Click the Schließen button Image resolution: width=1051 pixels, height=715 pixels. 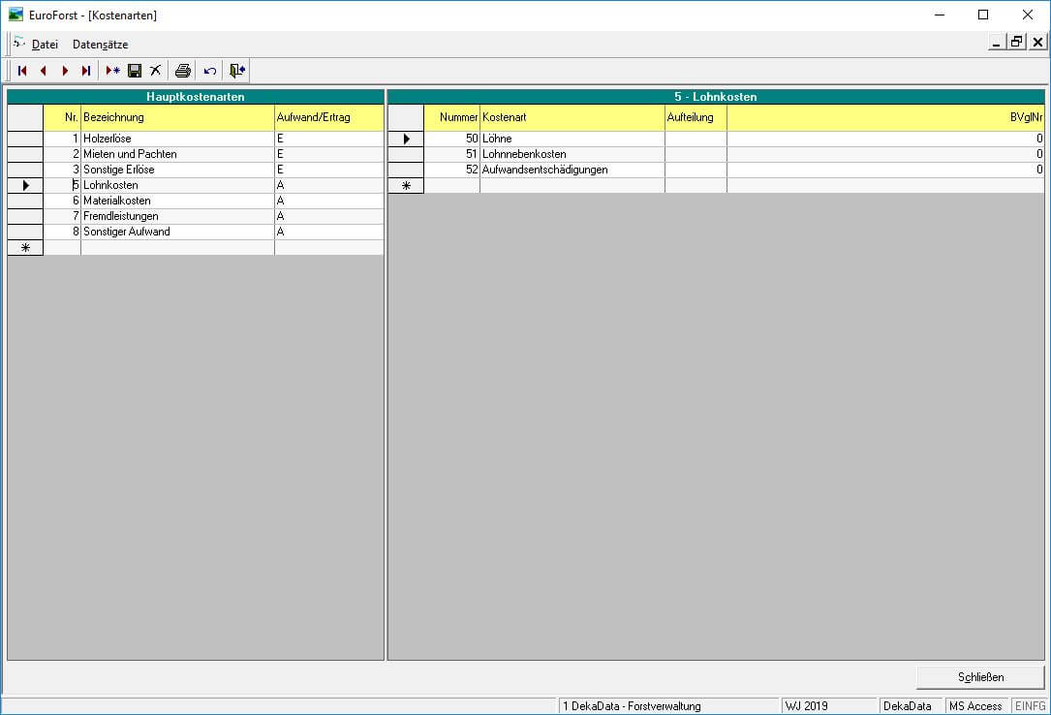980,677
